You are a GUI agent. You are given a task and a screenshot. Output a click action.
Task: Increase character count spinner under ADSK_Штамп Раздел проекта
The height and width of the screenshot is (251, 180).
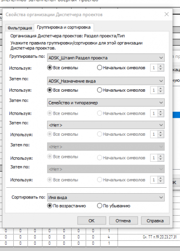(161, 66)
